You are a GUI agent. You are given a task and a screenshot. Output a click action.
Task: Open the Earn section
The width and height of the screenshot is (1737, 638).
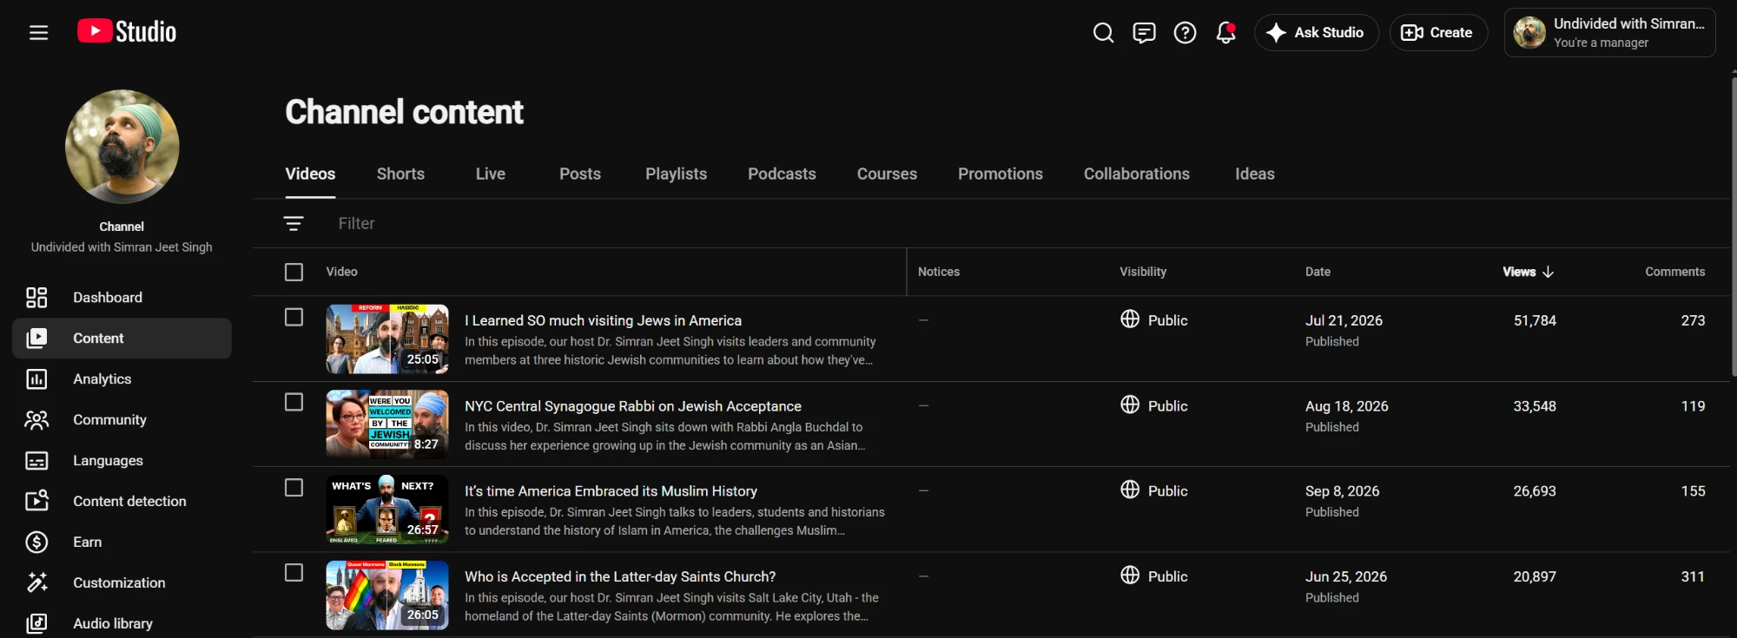(x=122, y=543)
